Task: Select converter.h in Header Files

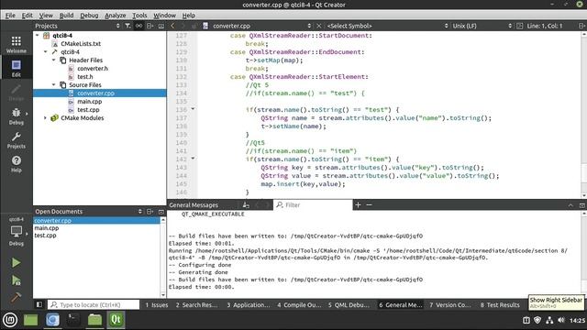Action: 93,69
